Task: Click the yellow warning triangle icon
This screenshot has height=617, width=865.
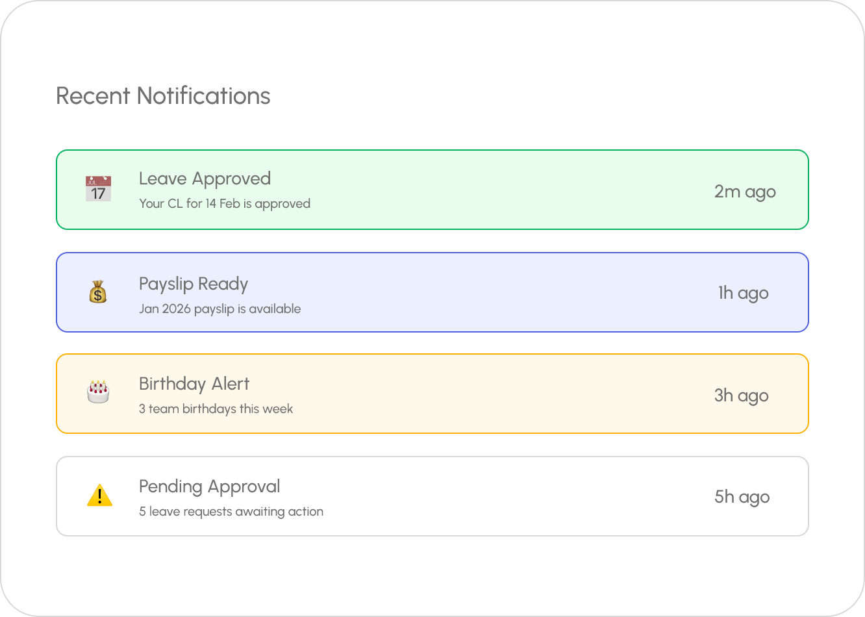Action: click(x=99, y=496)
